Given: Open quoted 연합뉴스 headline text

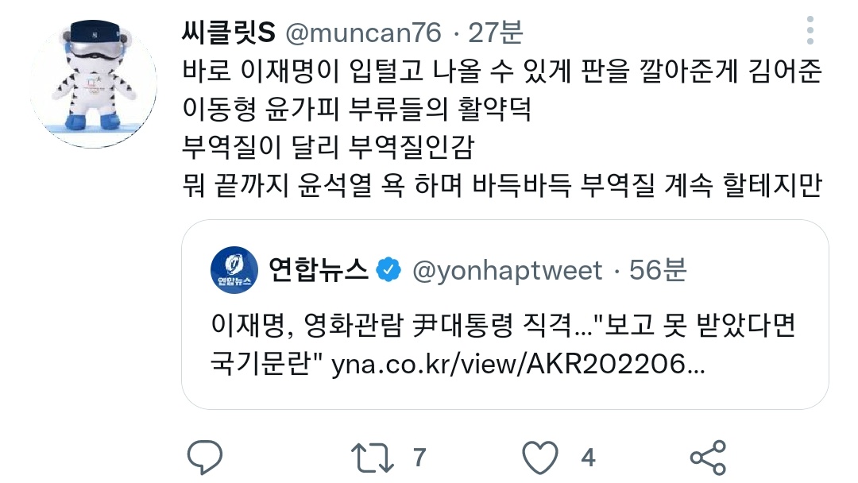Looking at the screenshot, I should (503, 343).
